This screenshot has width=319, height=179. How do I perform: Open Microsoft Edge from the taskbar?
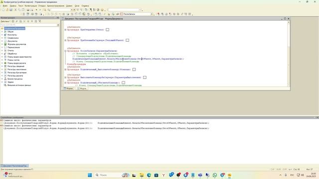pos(149,175)
